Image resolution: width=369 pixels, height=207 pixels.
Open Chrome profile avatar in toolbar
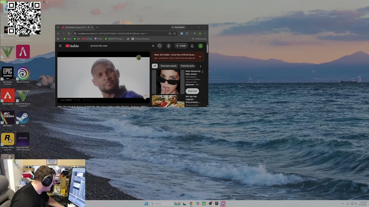click(x=200, y=33)
